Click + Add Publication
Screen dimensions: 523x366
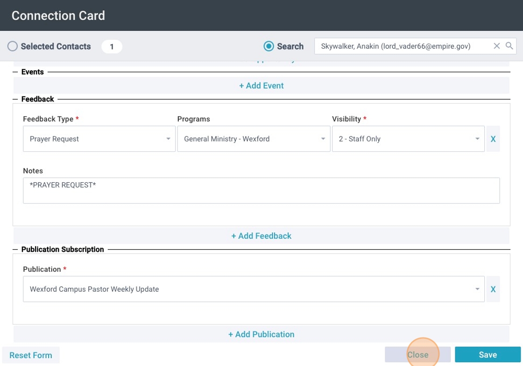click(261, 334)
